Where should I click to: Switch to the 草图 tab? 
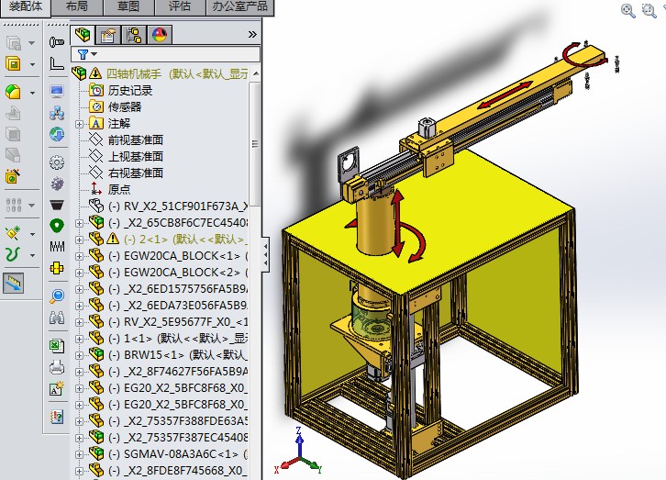tap(129, 6)
